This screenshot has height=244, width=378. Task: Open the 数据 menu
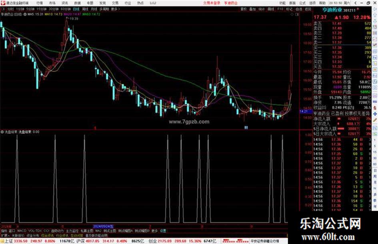click(77, 3)
